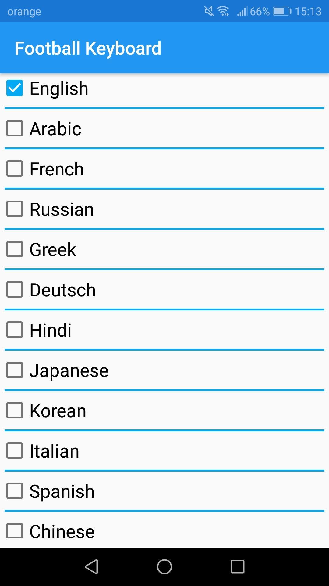Enable the Korean checkbox
Screen dimensions: 329x586
click(15, 410)
